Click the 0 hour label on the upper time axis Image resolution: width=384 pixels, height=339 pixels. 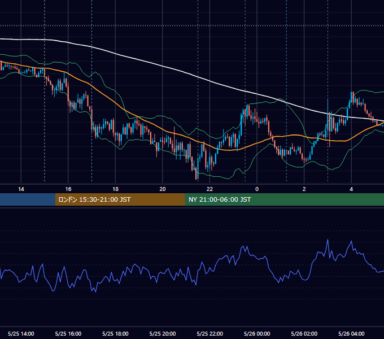click(x=257, y=189)
